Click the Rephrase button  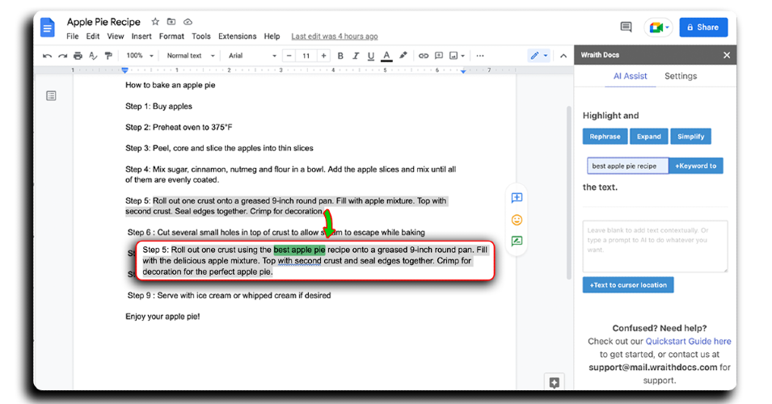point(605,137)
